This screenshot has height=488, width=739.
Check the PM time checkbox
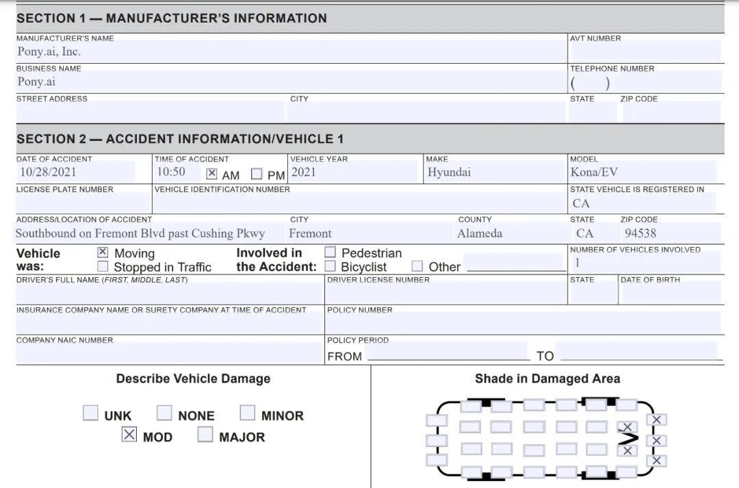click(257, 174)
